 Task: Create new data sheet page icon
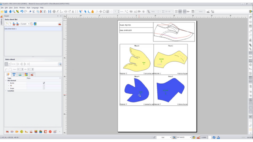(6, 24)
